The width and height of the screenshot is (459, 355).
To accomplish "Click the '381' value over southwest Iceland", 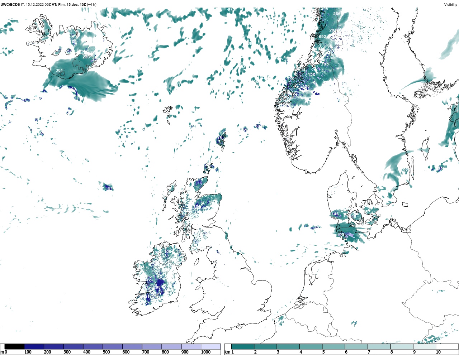I will pos(59,71).
